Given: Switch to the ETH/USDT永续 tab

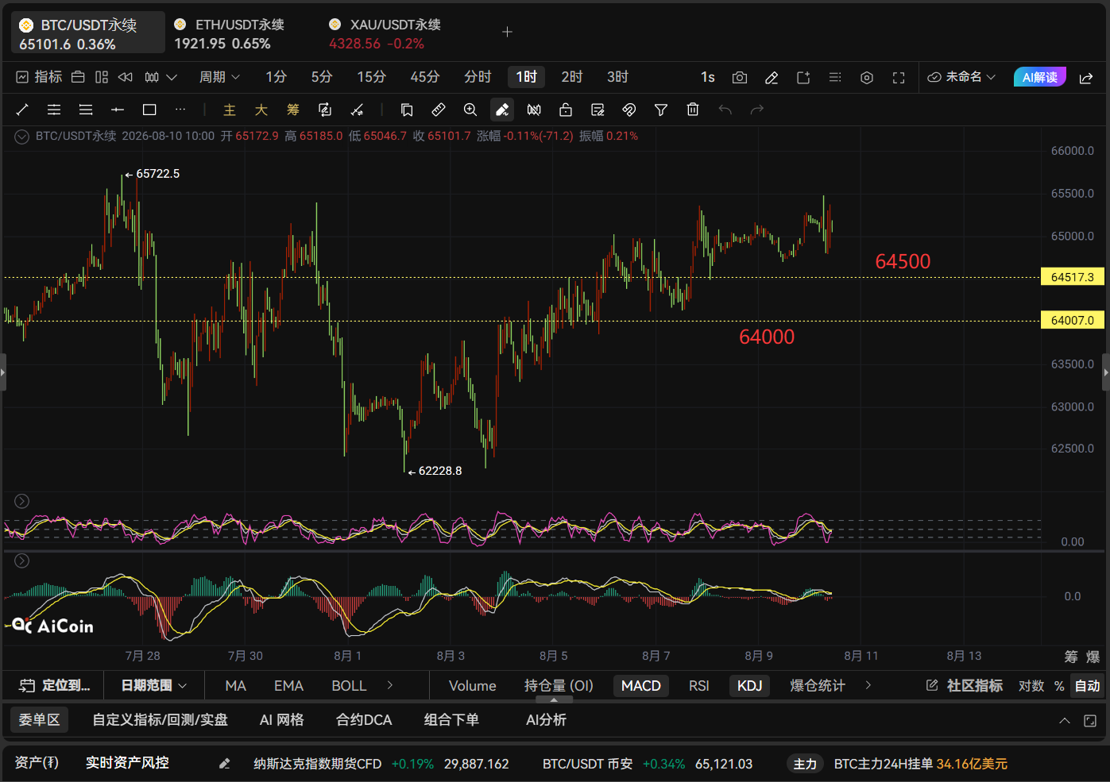Looking at the screenshot, I should click(229, 33).
